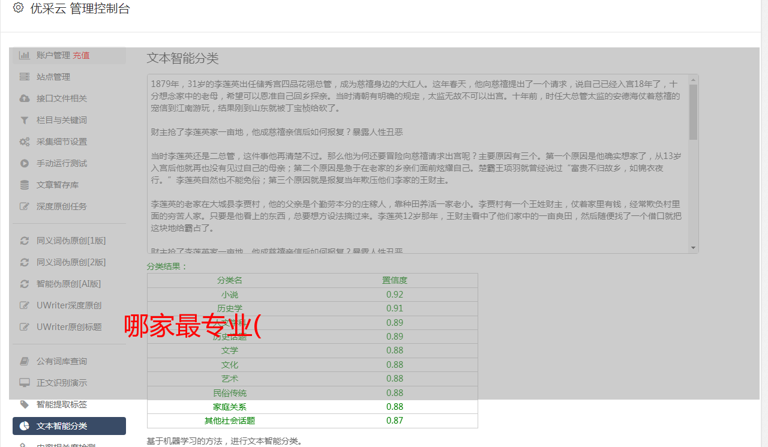768x447 pixels.
Task: Click the monitor icon for 正文识别演示
Action: [x=25, y=383]
